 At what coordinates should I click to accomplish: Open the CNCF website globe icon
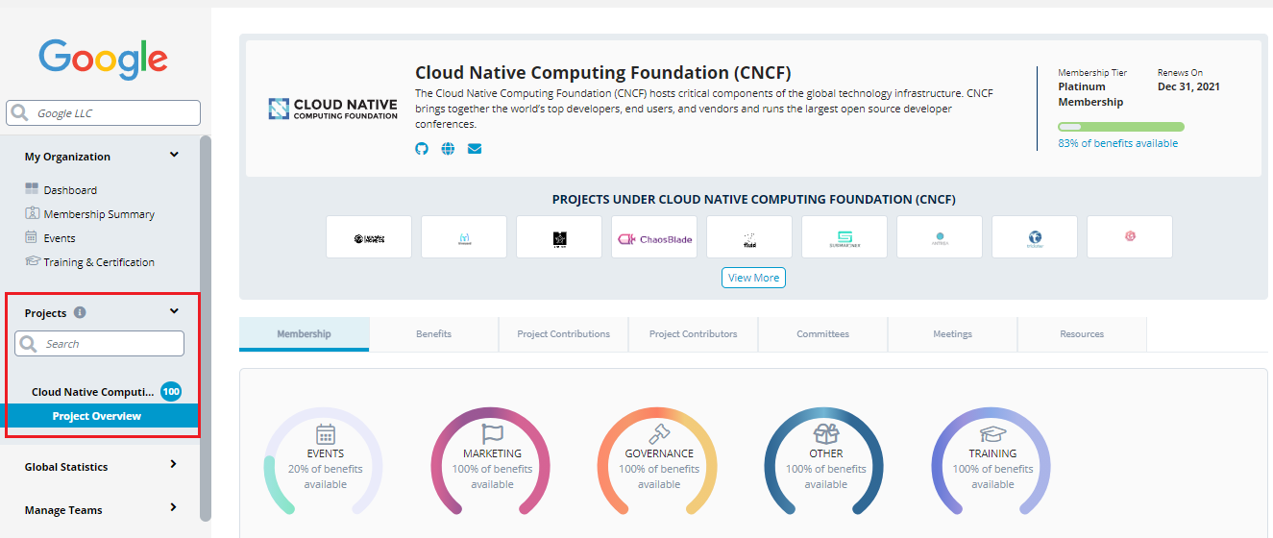[448, 149]
